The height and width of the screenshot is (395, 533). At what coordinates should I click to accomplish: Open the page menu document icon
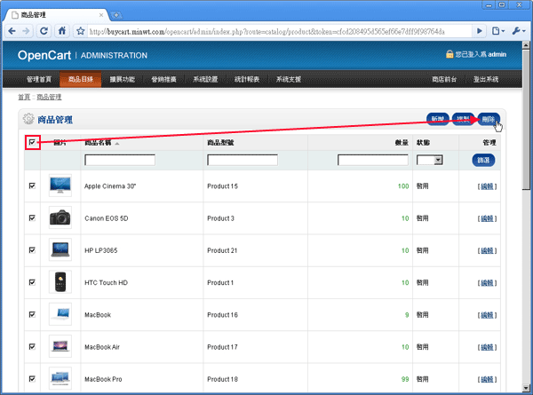pos(498,31)
